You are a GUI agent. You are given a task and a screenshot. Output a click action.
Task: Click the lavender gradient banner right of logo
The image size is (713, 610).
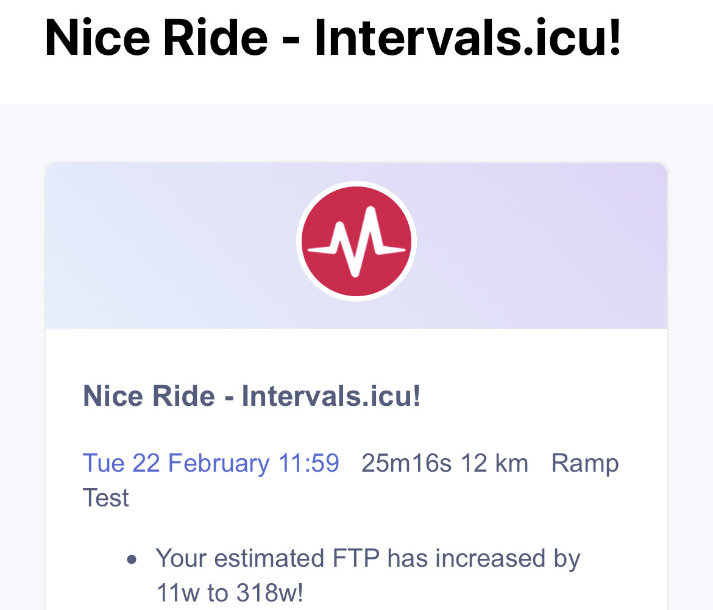coord(541,246)
